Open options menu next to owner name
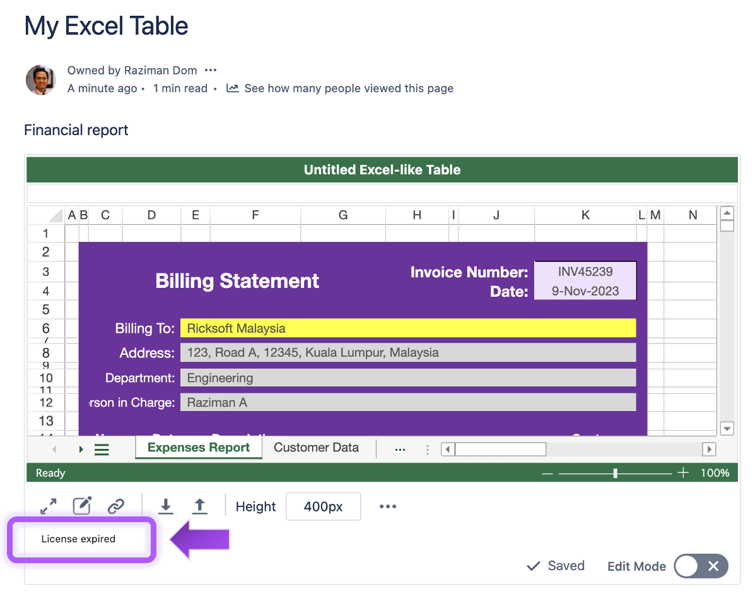 tap(210, 70)
